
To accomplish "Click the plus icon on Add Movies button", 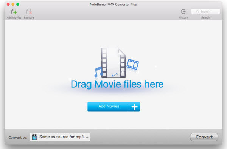I will pyautogui.click(x=134, y=107).
